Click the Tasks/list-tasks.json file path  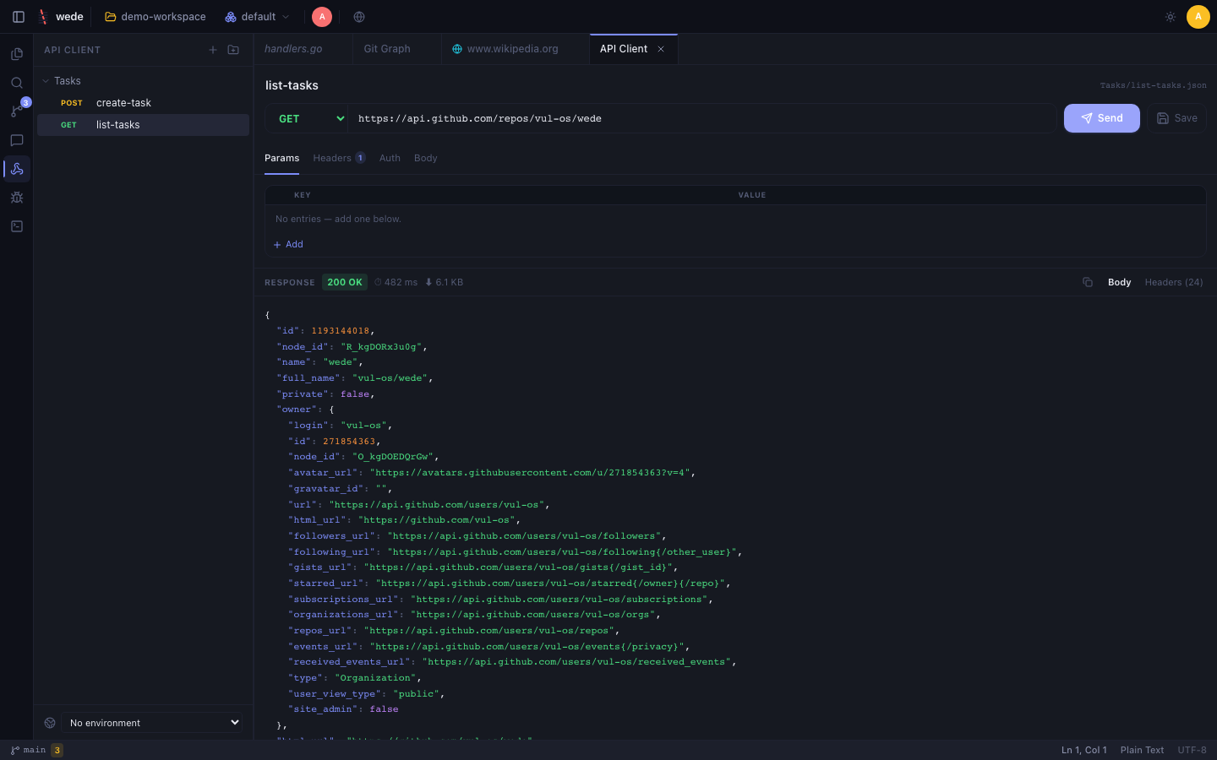pyautogui.click(x=1153, y=85)
